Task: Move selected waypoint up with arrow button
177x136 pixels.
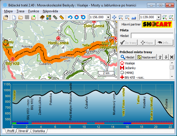Action: (x=160, y=57)
